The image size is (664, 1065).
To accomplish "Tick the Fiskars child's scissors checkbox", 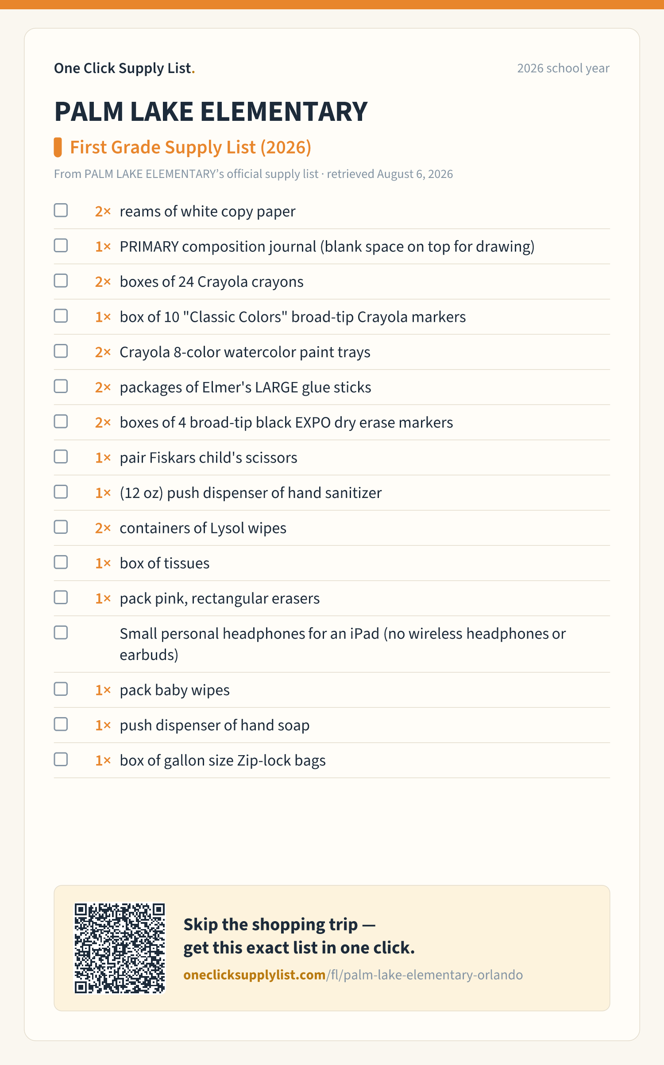I will click(x=61, y=456).
